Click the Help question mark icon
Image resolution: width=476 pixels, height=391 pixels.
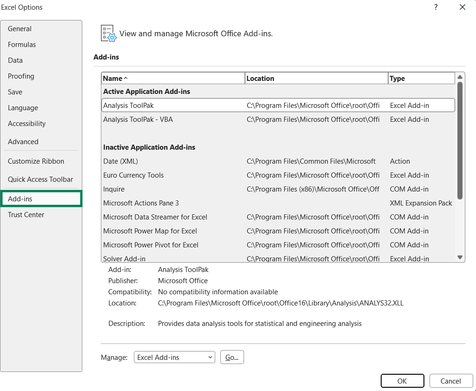(x=436, y=7)
